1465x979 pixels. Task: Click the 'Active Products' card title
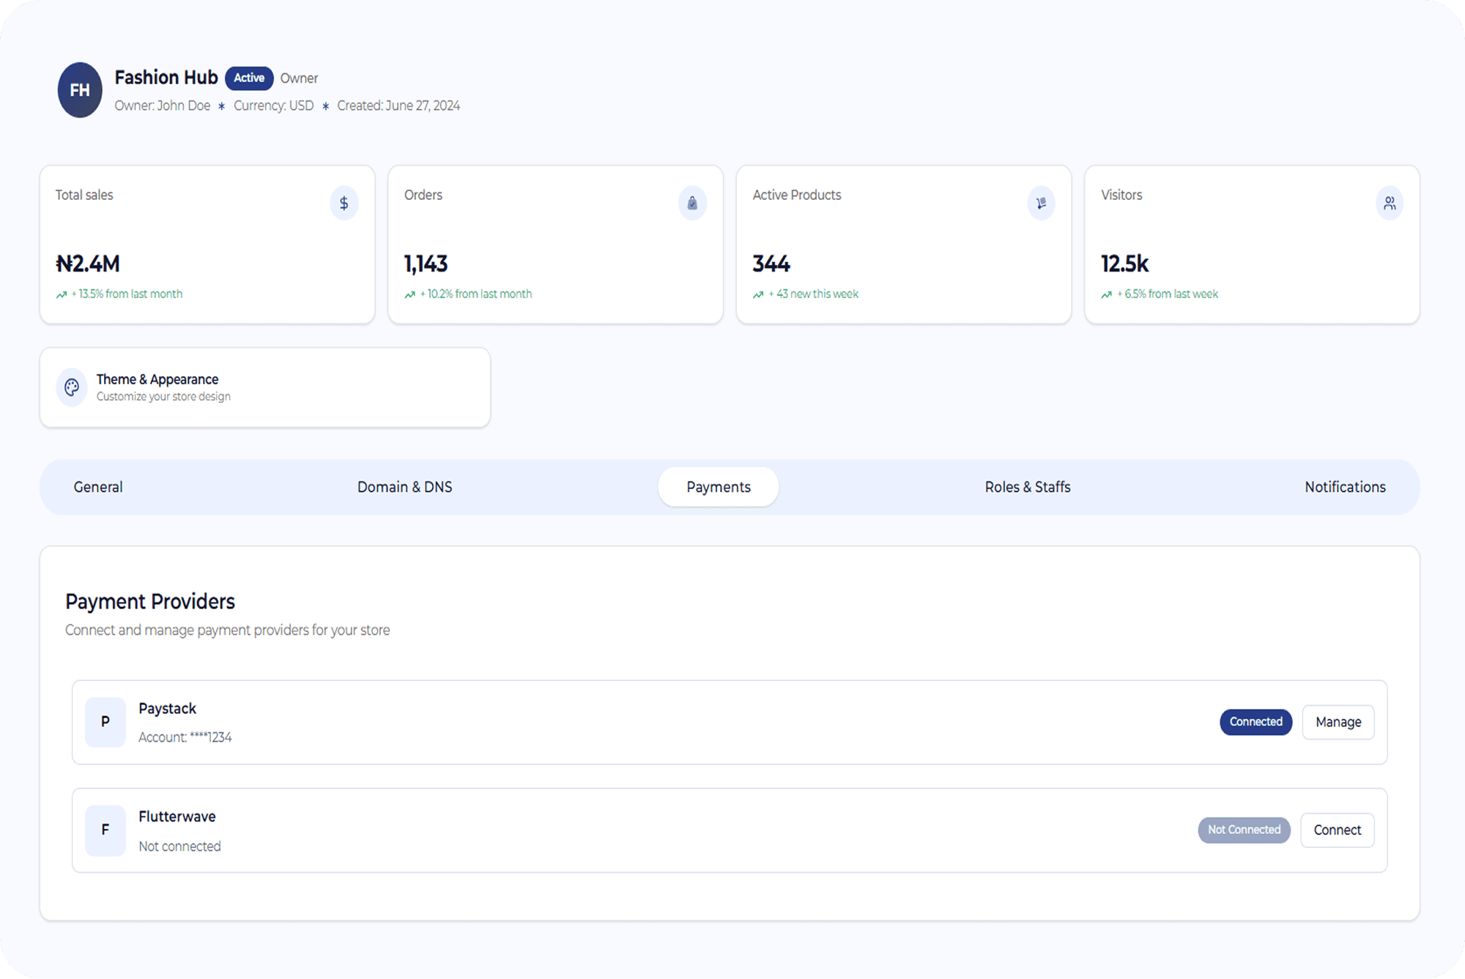(x=797, y=196)
